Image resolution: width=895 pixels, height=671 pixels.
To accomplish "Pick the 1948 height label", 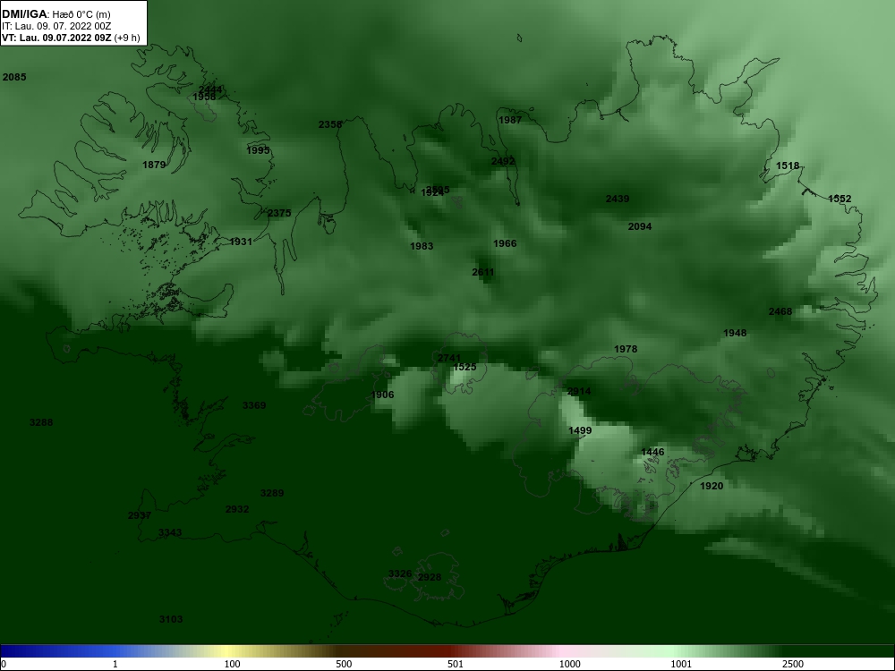I will pos(735,333).
